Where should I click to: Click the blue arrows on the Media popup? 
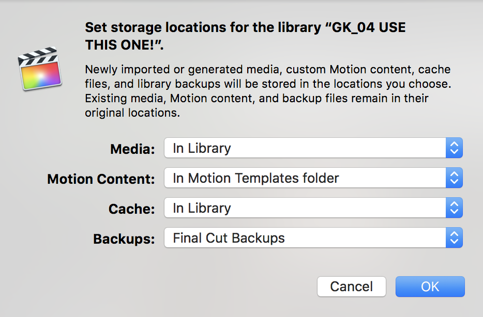coord(454,148)
